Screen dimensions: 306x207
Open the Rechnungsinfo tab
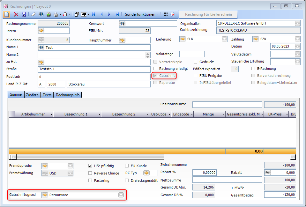[x=68, y=95]
